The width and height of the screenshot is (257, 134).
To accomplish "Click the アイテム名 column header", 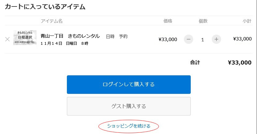I will pos(52,21).
